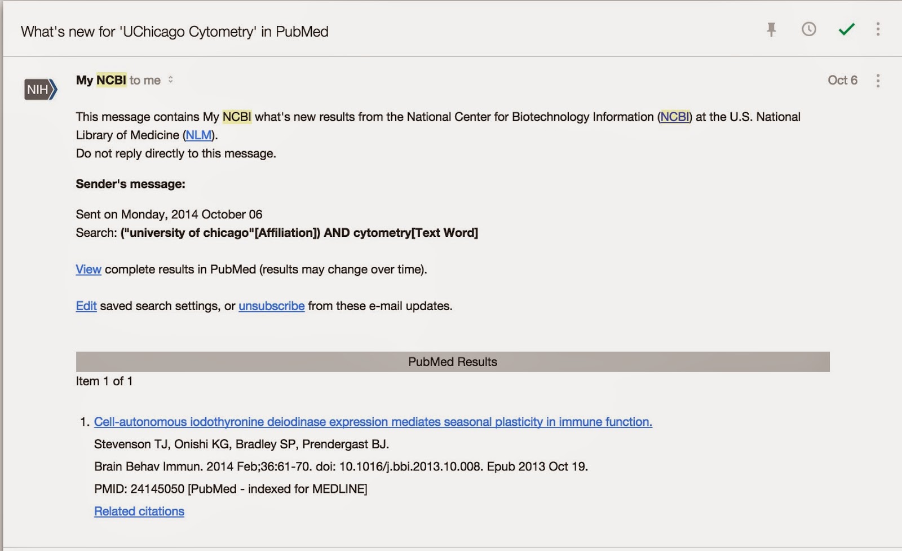Click sender name My NCBI
Image resolution: width=902 pixels, height=551 pixels.
tap(101, 80)
